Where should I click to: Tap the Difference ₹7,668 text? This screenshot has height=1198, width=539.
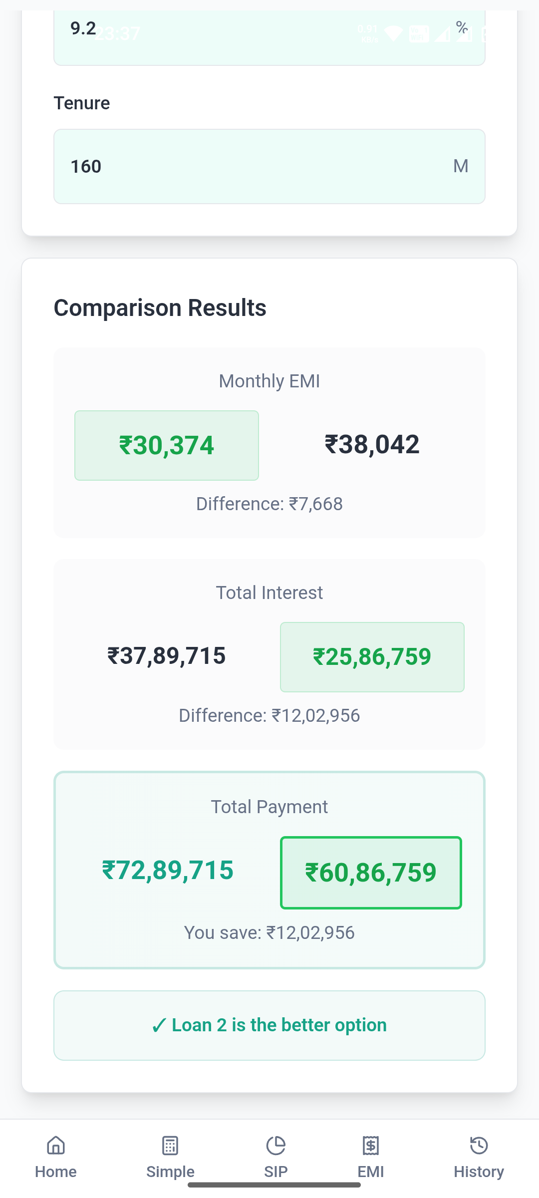pyautogui.click(x=269, y=504)
